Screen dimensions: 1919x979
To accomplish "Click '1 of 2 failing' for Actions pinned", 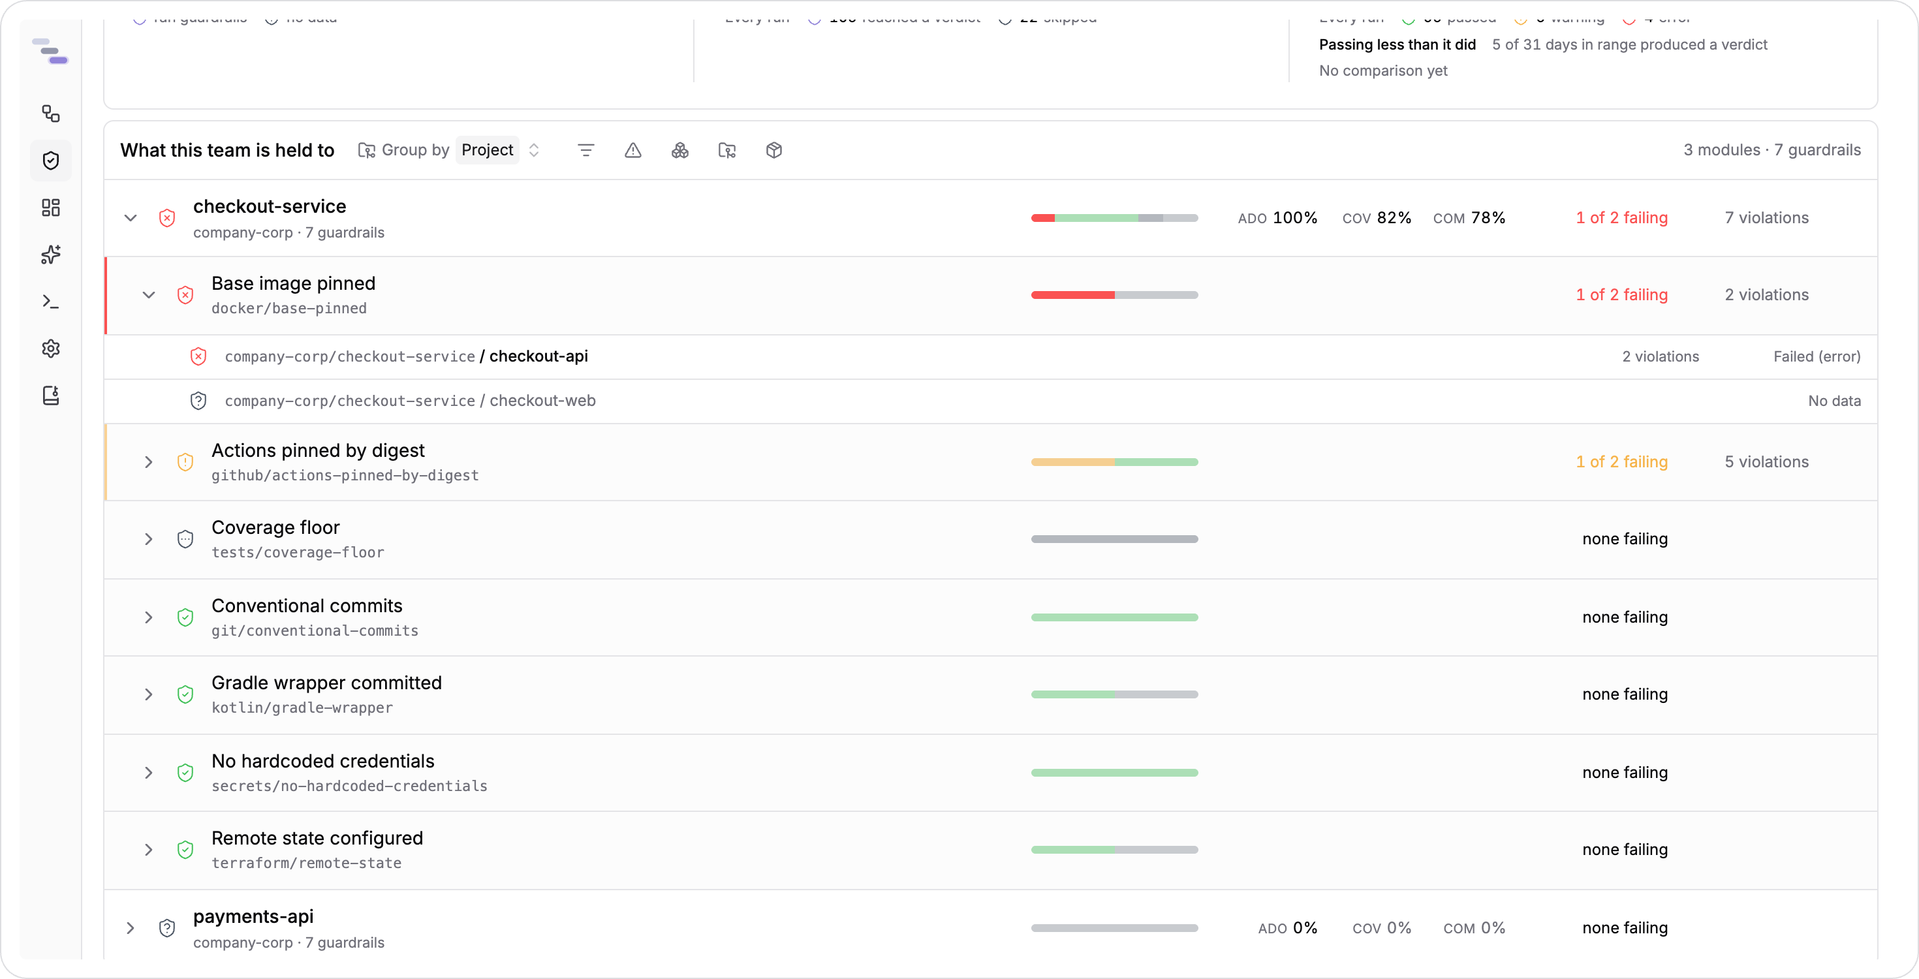I will tap(1622, 462).
